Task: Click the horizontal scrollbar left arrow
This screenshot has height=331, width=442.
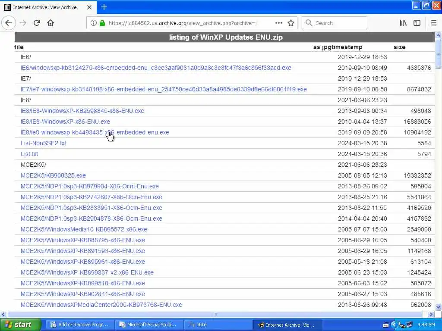Action: [3, 314]
